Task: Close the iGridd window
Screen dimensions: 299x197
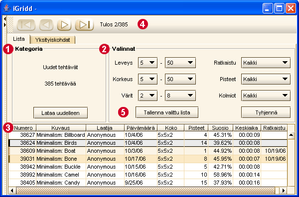Action: pos(291,8)
